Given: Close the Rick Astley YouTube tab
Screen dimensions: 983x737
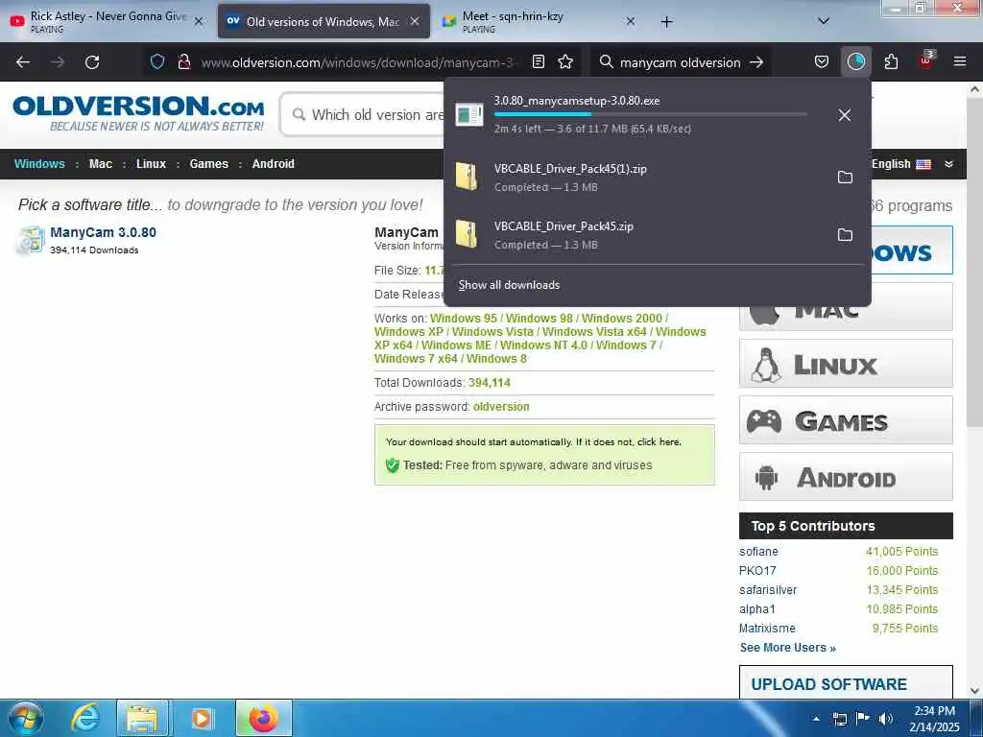Looking at the screenshot, I should pos(199,21).
